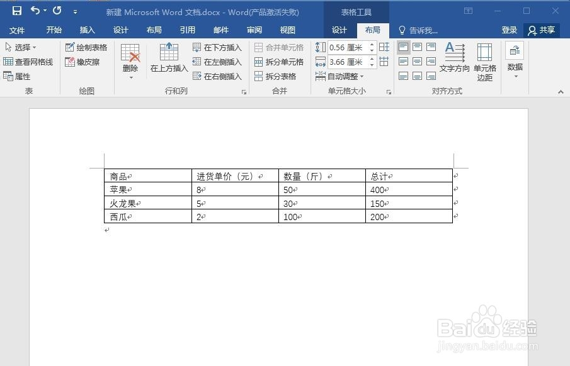The height and width of the screenshot is (366, 570).
Task: Click 在下方插入 insert row below
Action: [217, 47]
